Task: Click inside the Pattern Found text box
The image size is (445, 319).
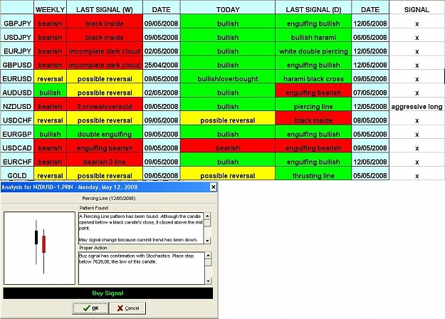Action: point(141,228)
